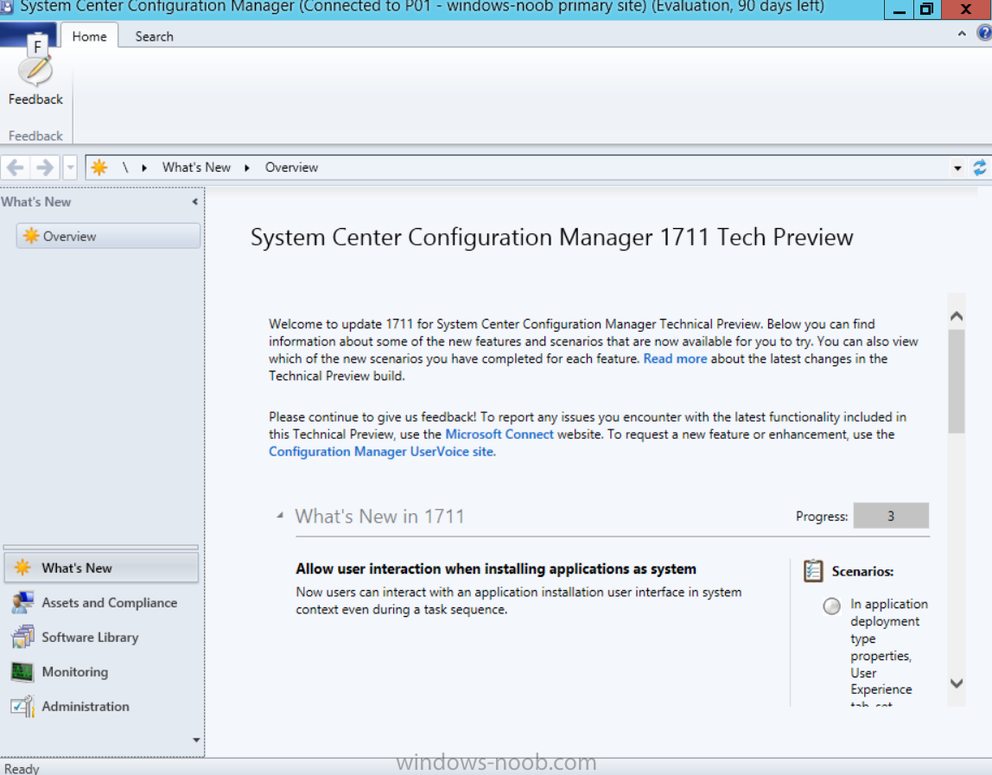The width and height of the screenshot is (992, 775).
Task: Click the application icon in title bar
Action: coord(6,7)
